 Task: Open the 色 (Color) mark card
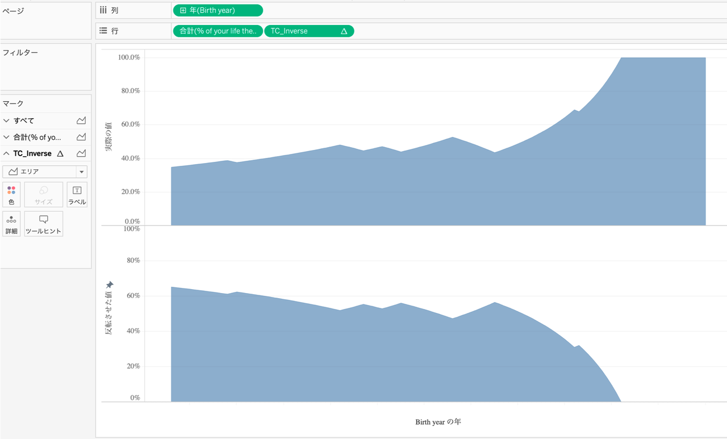(x=11, y=194)
